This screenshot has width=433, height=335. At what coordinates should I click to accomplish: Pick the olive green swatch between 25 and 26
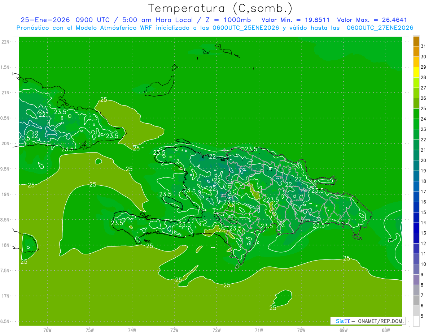click(x=416, y=103)
